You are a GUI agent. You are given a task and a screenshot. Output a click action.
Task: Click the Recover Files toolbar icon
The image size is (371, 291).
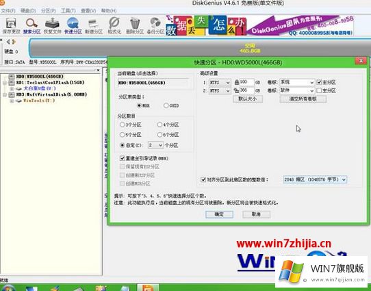(x=52, y=25)
